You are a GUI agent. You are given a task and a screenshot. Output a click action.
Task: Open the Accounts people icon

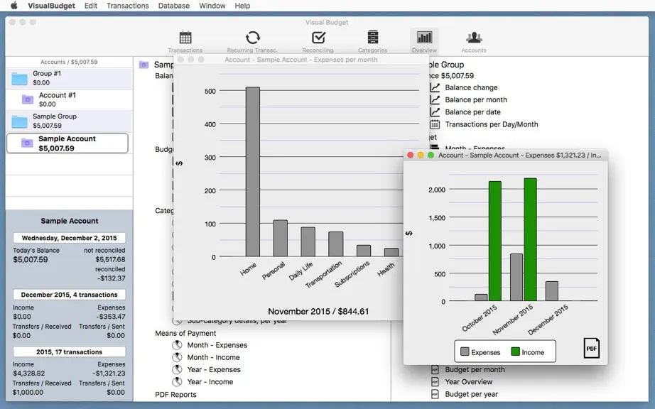point(474,42)
